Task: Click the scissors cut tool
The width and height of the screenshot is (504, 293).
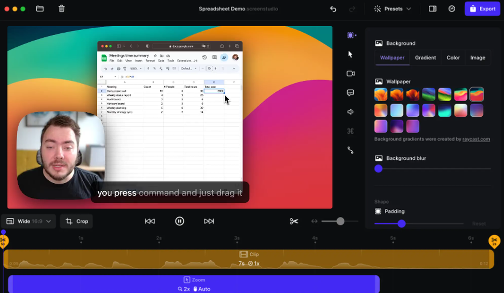Action: (294, 221)
